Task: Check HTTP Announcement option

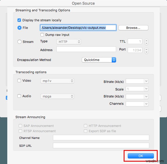Action: [x=86, y=126]
